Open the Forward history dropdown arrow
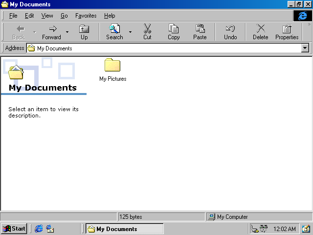 click(67, 32)
